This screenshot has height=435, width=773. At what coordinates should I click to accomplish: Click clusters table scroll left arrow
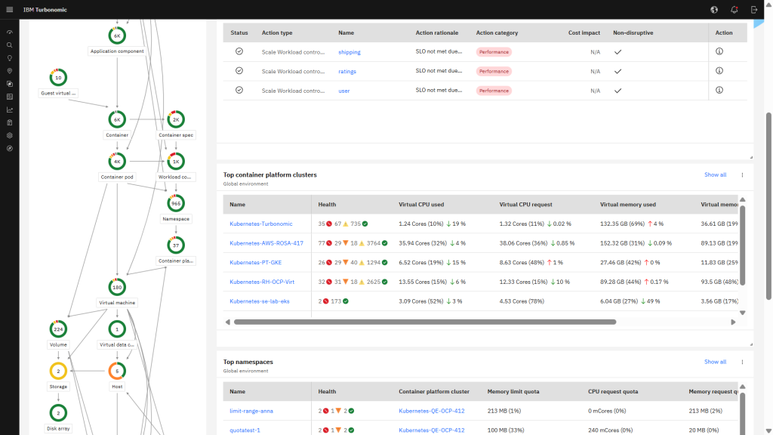(x=228, y=322)
